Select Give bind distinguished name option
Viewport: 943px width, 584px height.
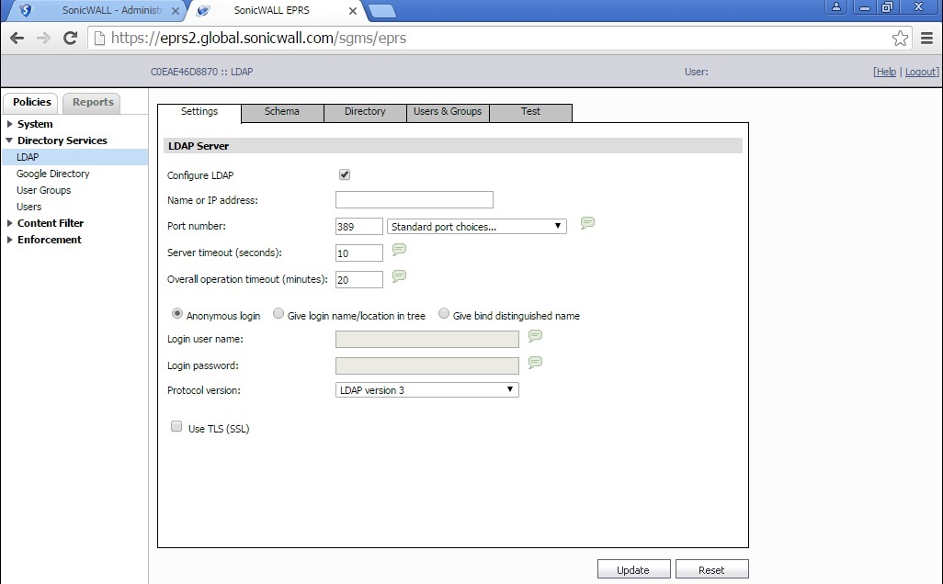tap(444, 314)
